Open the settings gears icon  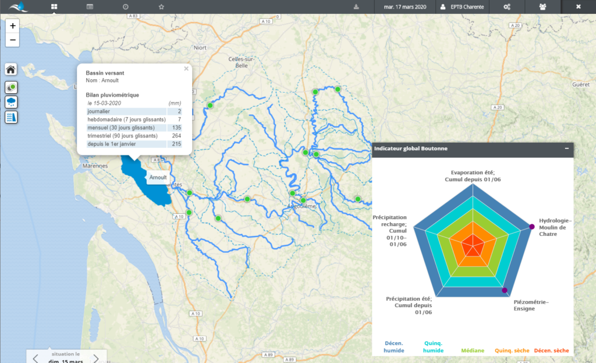[x=507, y=7]
